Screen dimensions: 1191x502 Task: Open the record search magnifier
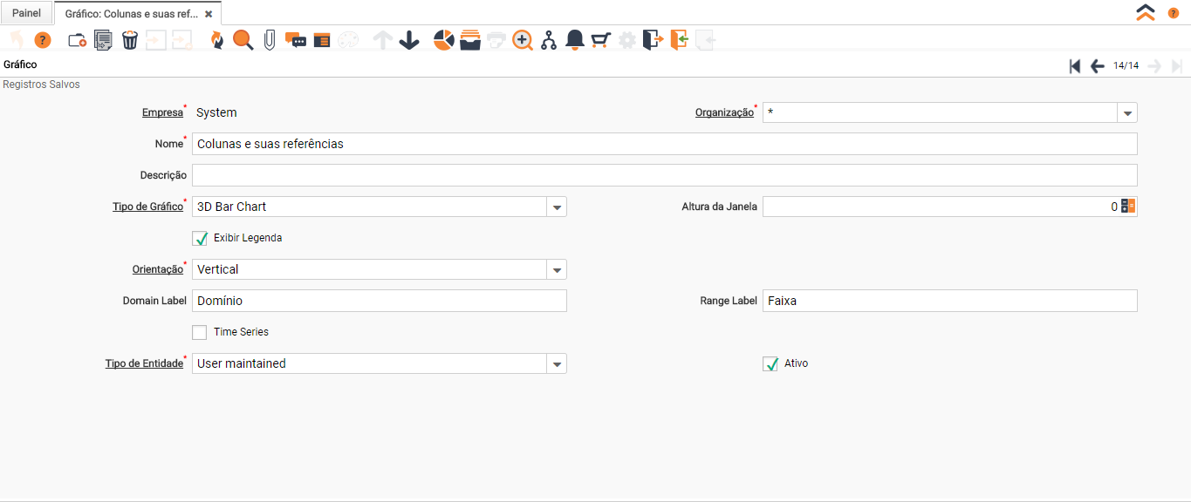[243, 40]
